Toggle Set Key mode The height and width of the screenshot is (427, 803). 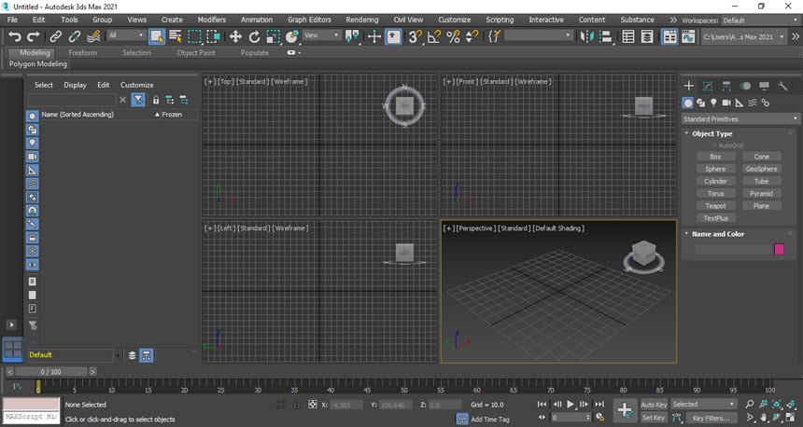[654, 418]
